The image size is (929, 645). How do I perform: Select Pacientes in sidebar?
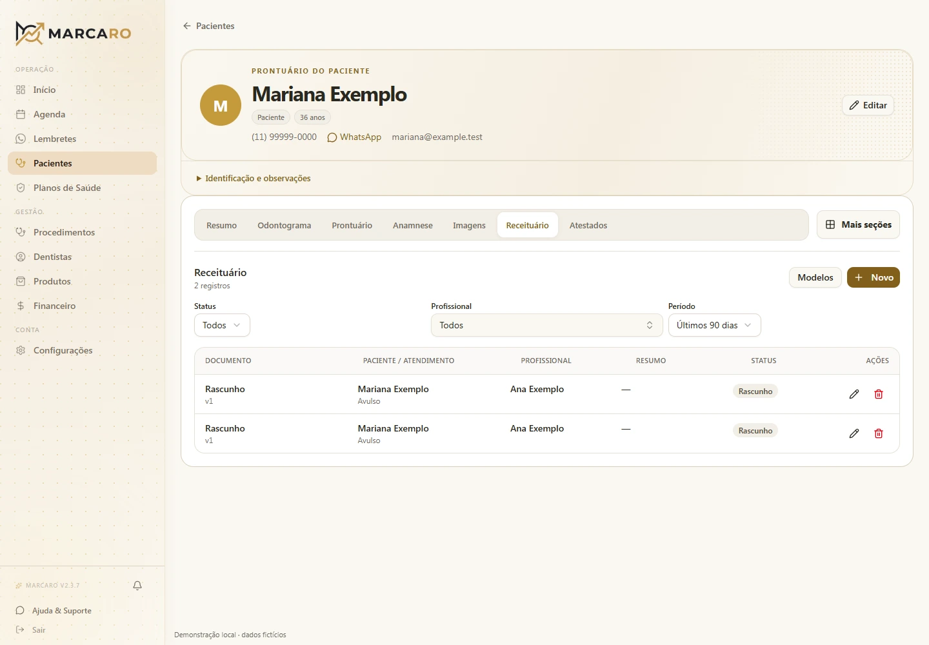[x=82, y=163]
